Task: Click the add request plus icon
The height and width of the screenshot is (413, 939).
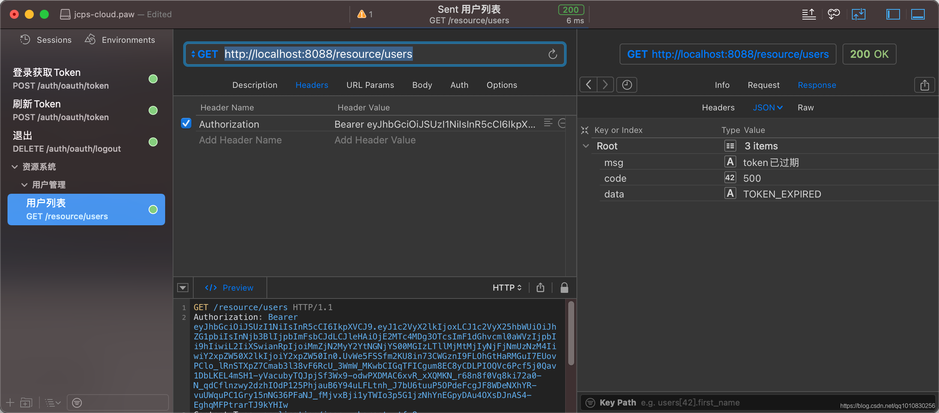Action: [x=10, y=403]
